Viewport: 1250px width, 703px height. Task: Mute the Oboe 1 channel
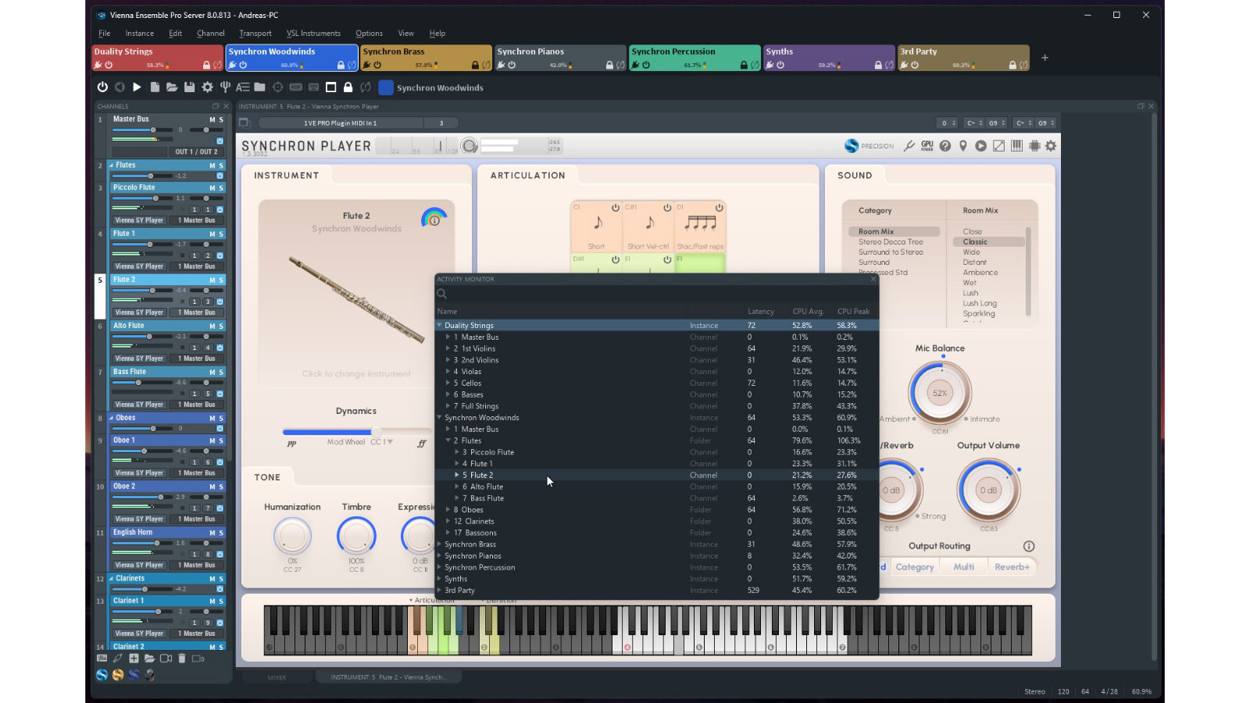click(x=212, y=441)
